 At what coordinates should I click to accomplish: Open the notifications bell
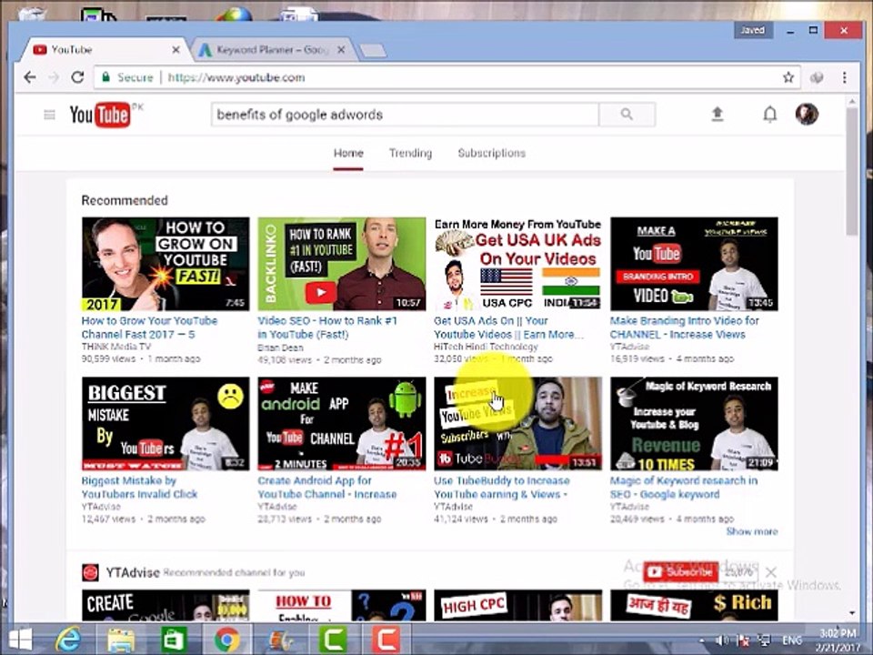tap(769, 115)
